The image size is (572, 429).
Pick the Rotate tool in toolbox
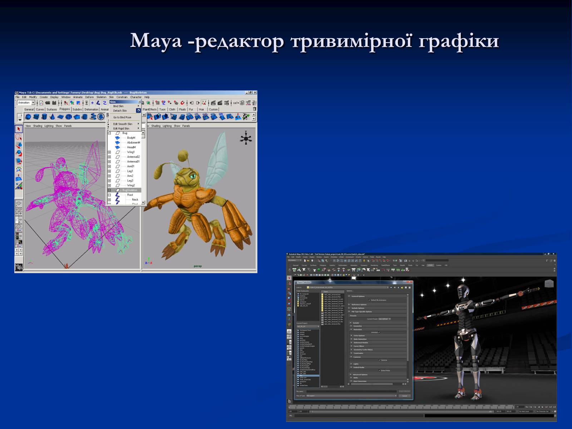pyautogui.click(x=19, y=153)
